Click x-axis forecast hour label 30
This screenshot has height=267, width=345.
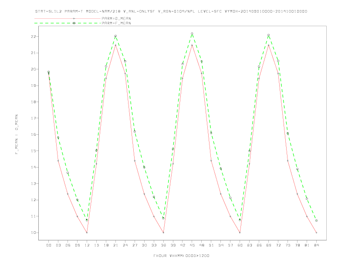(x=144, y=245)
